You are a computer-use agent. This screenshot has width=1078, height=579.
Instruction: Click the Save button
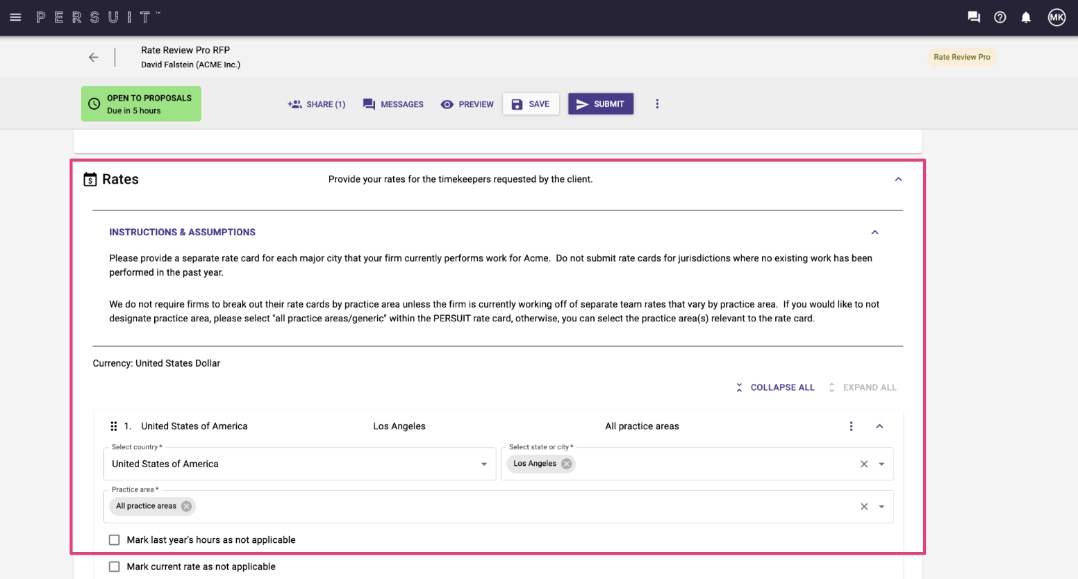(531, 104)
